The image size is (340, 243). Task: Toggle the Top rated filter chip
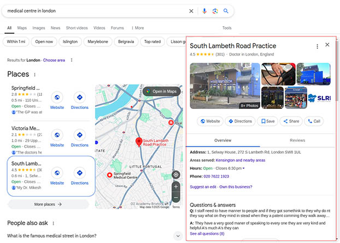pyautogui.click(x=152, y=41)
